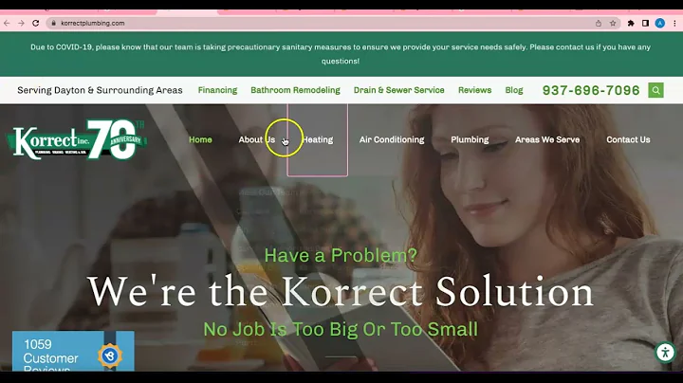Click the Korrect Inc. 70th anniversary logo
Image resolution: width=683 pixels, height=383 pixels.
tap(77, 139)
